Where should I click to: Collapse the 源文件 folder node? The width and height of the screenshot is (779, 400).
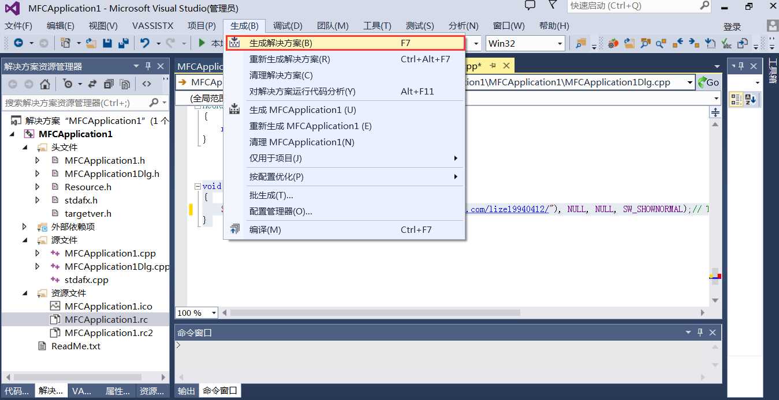click(x=25, y=240)
